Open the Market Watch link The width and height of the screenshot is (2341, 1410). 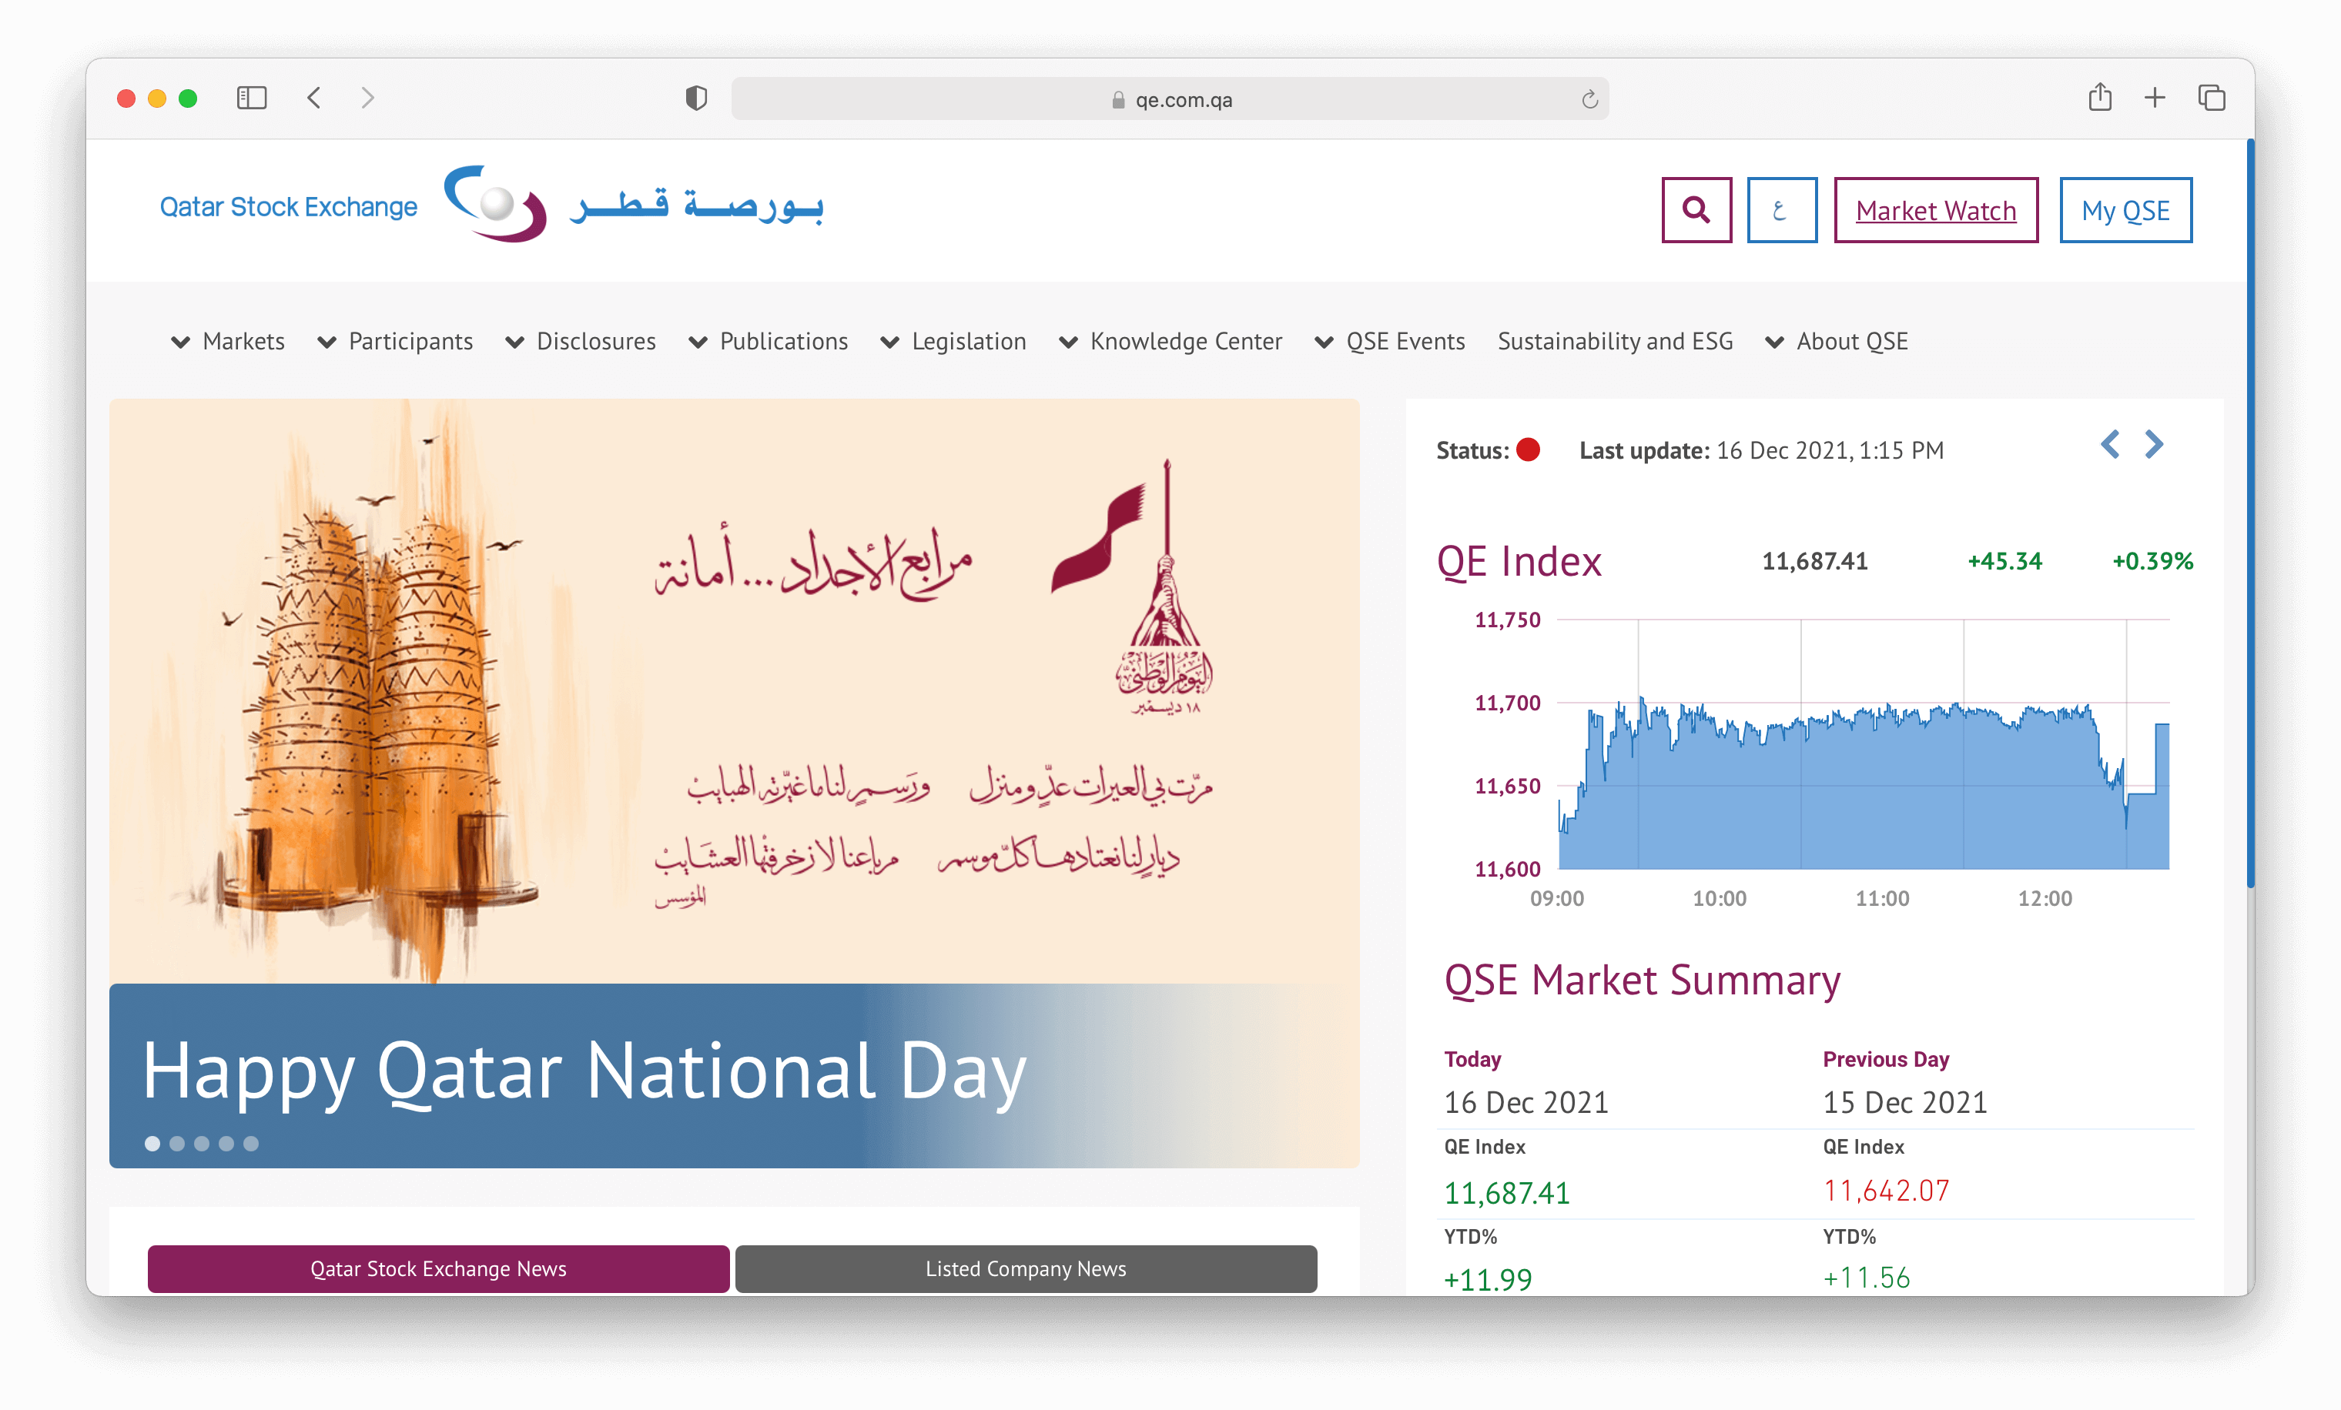1935,210
